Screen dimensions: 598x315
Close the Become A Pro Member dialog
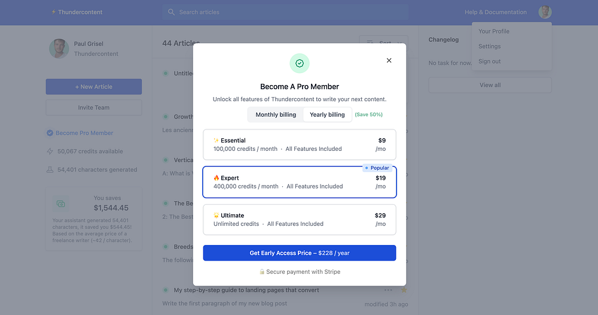[x=389, y=60]
